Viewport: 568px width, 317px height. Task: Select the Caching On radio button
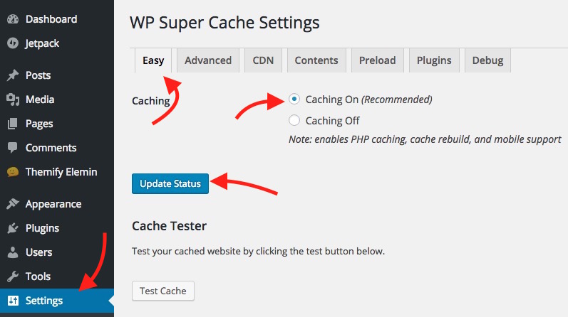click(x=294, y=100)
